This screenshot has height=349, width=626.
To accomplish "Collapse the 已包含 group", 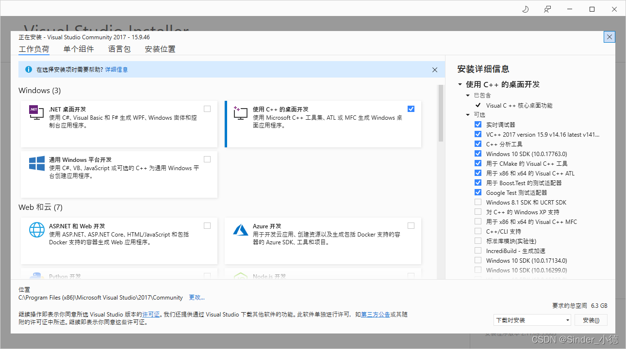I will 468,95.
